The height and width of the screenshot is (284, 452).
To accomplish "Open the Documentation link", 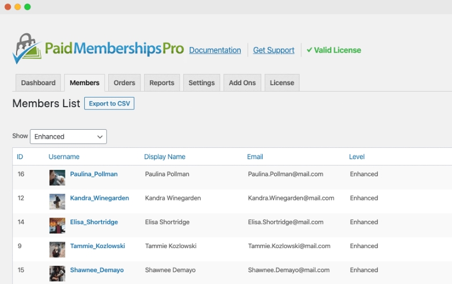I will click(x=215, y=50).
